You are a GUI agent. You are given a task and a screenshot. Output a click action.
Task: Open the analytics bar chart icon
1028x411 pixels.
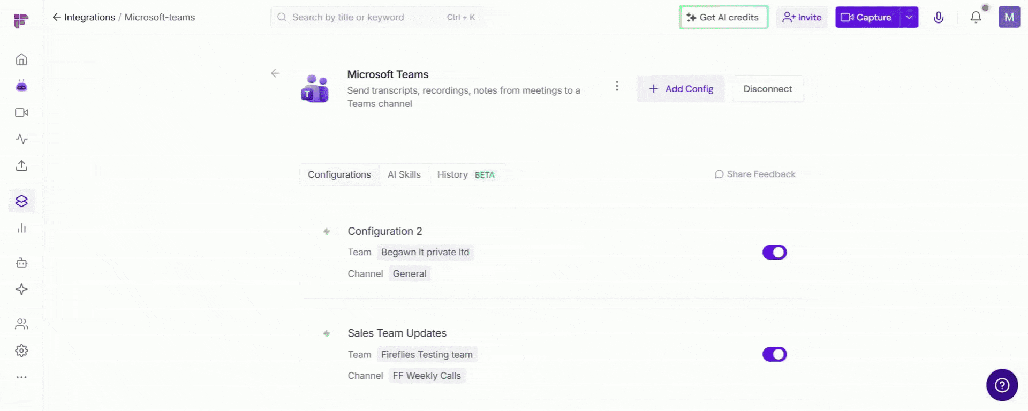21,228
